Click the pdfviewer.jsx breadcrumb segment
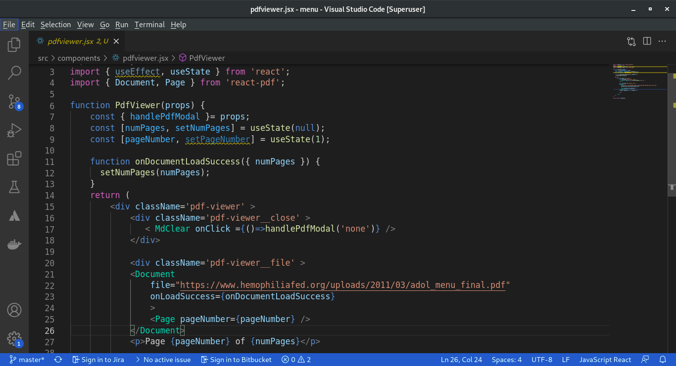676x366 pixels. [x=141, y=58]
